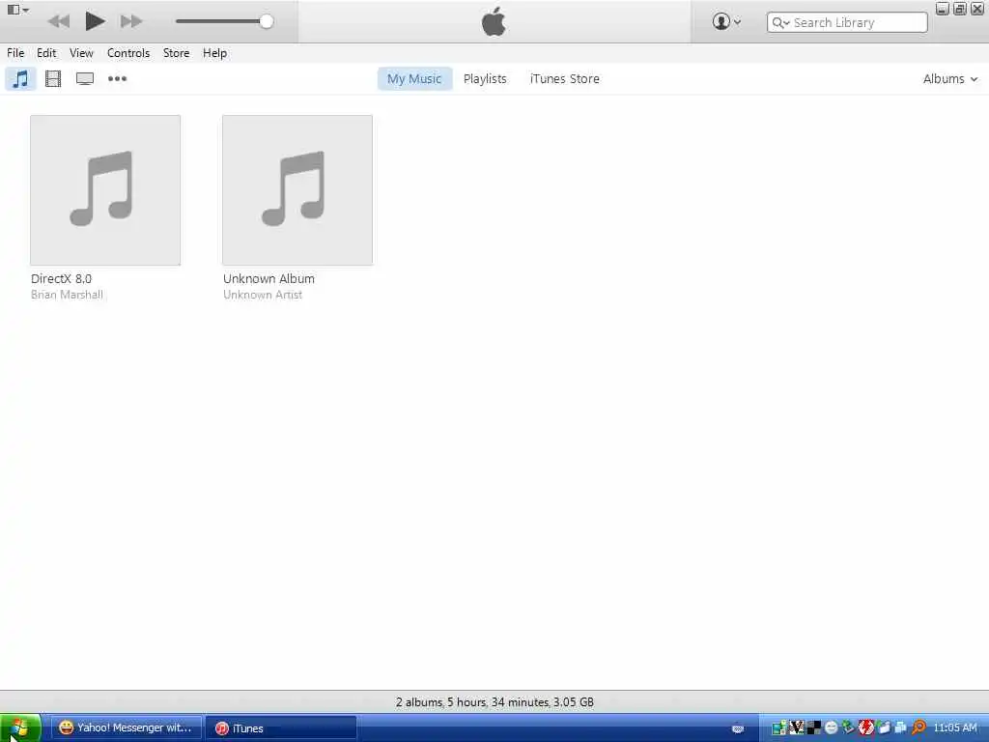
Task: Click the Search Library field
Action: tap(847, 23)
